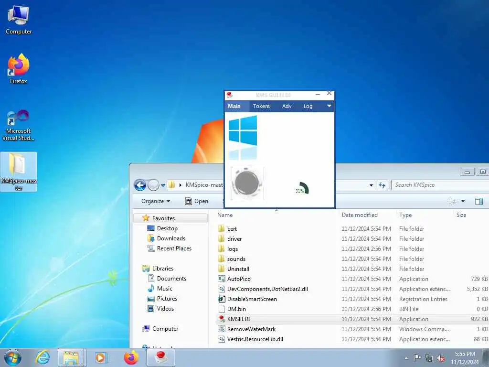Open the recent pages dropdown beside Forward
The width and height of the screenshot is (489, 367).
pyautogui.click(x=163, y=185)
